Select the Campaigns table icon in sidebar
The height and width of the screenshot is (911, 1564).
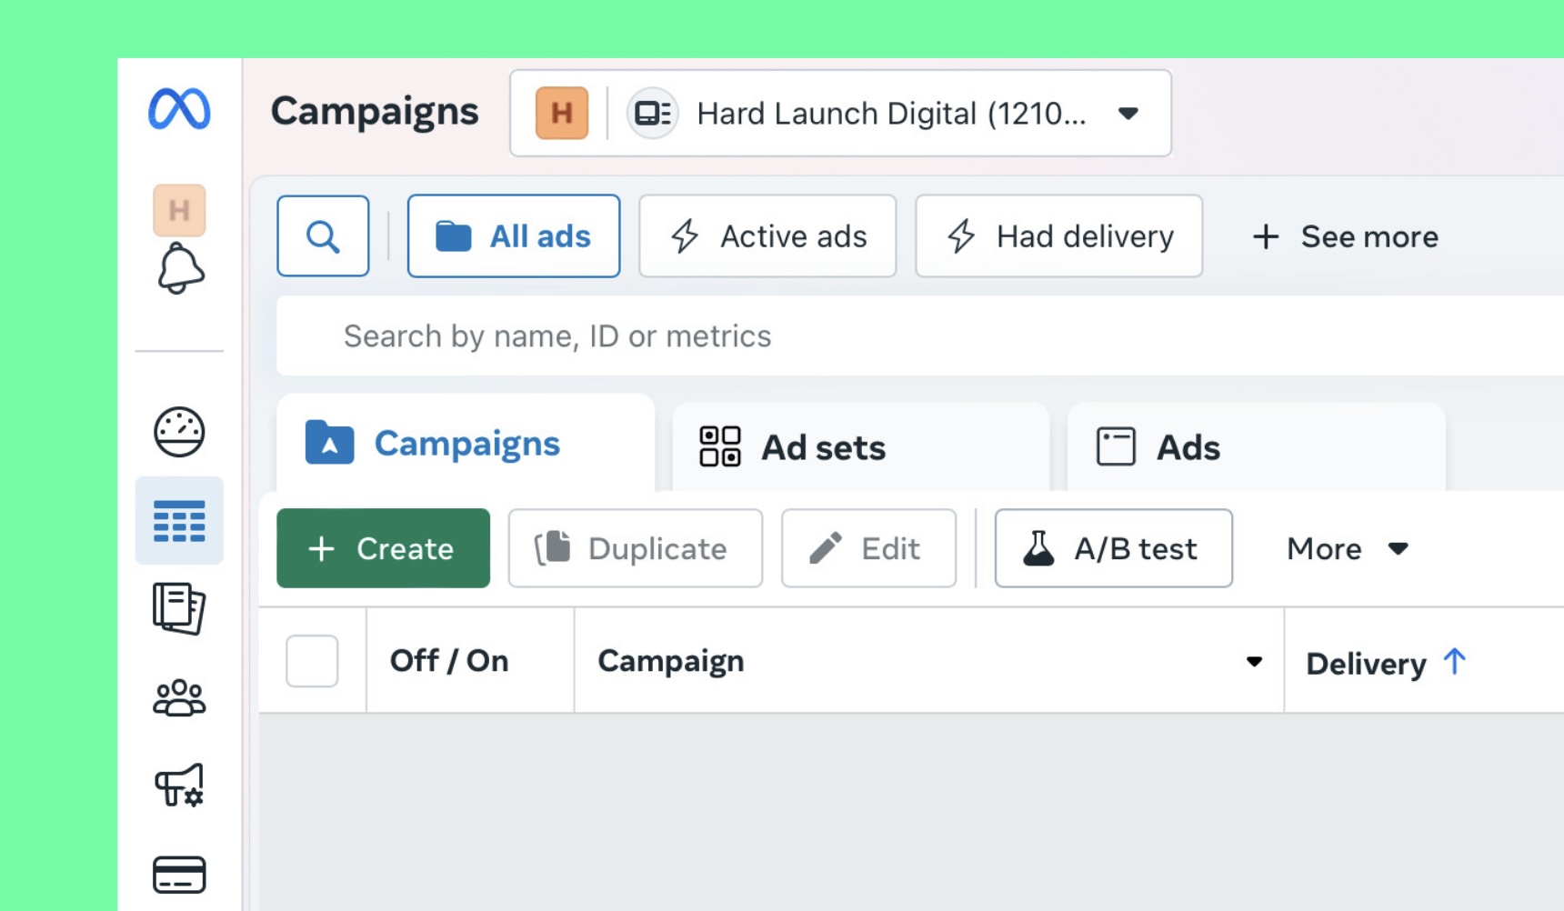[179, 520]
